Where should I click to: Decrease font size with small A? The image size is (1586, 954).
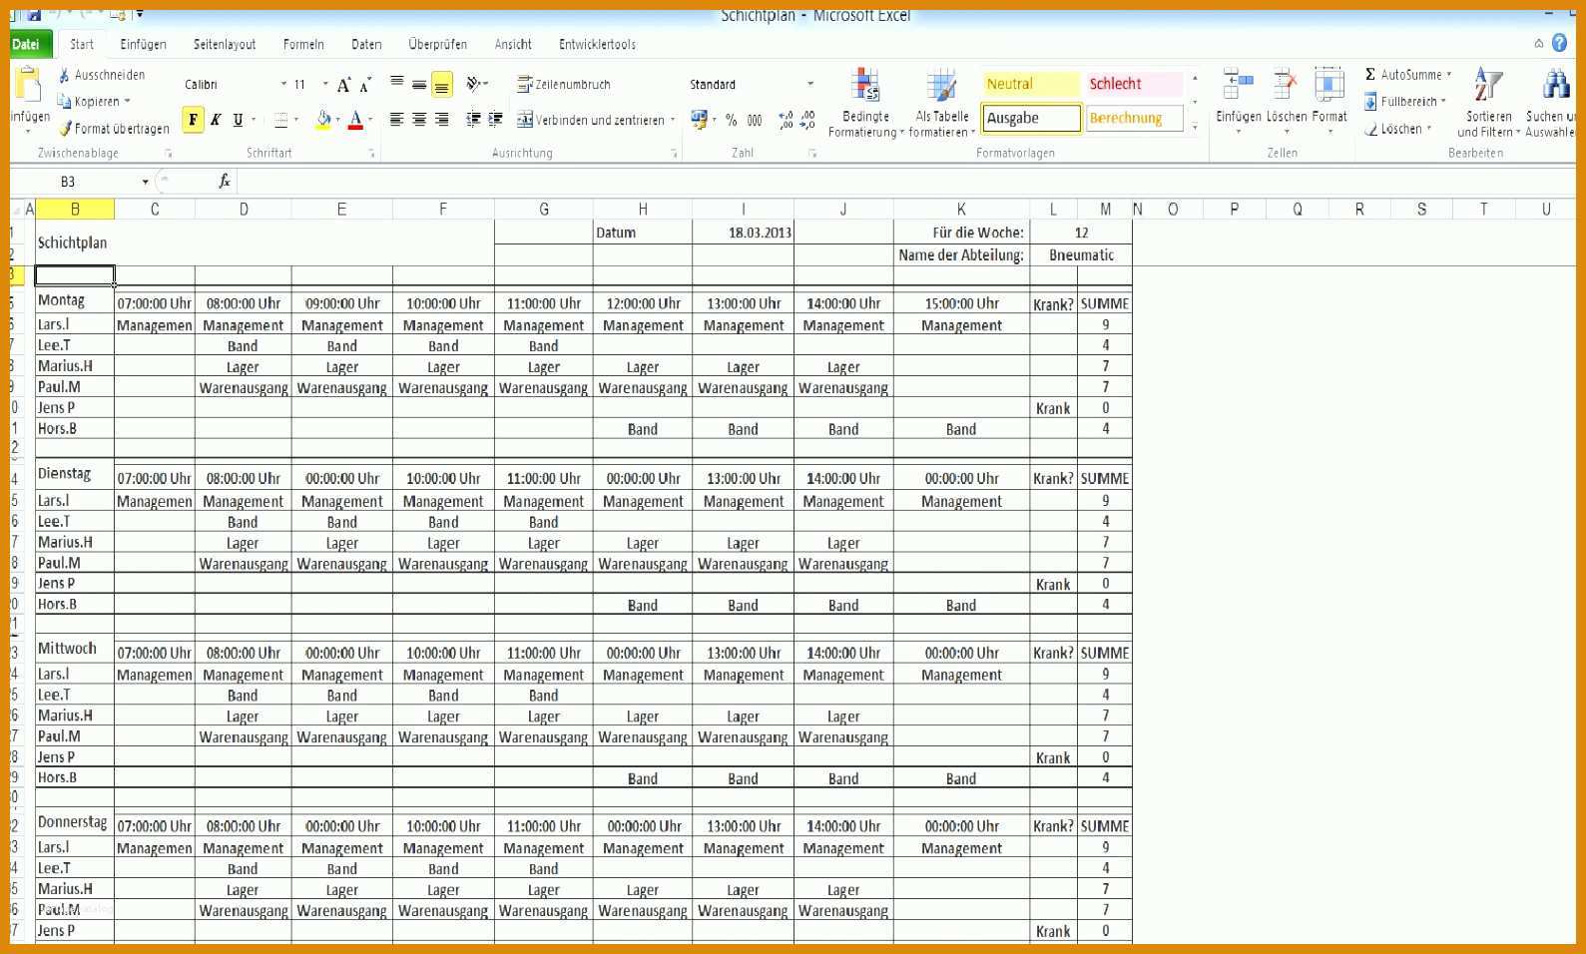pyautogui.click(x=365, y=85)
